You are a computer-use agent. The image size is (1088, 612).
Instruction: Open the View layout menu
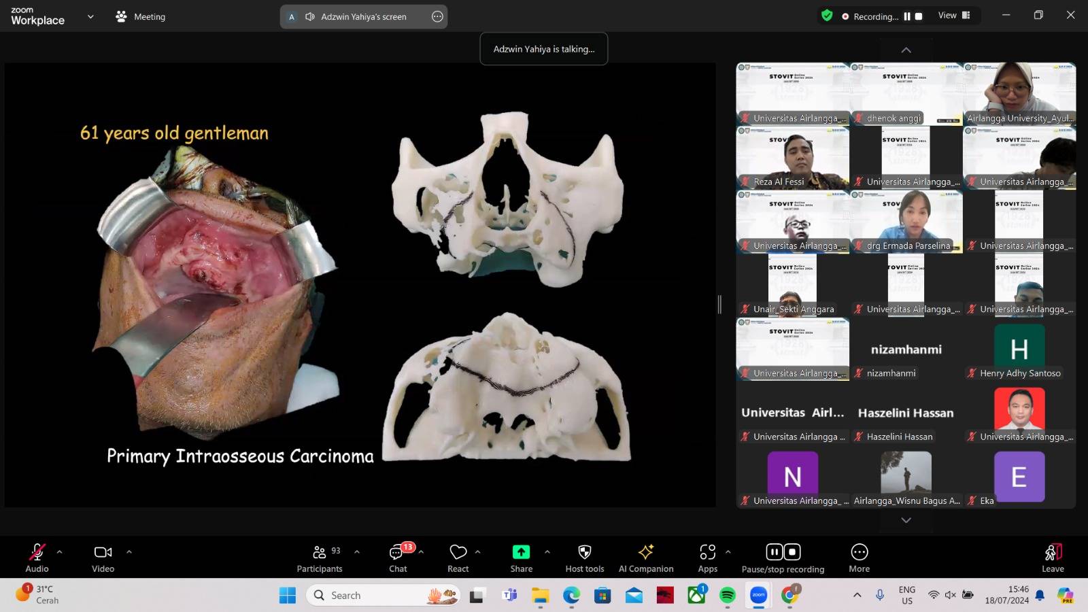point(954,16)
